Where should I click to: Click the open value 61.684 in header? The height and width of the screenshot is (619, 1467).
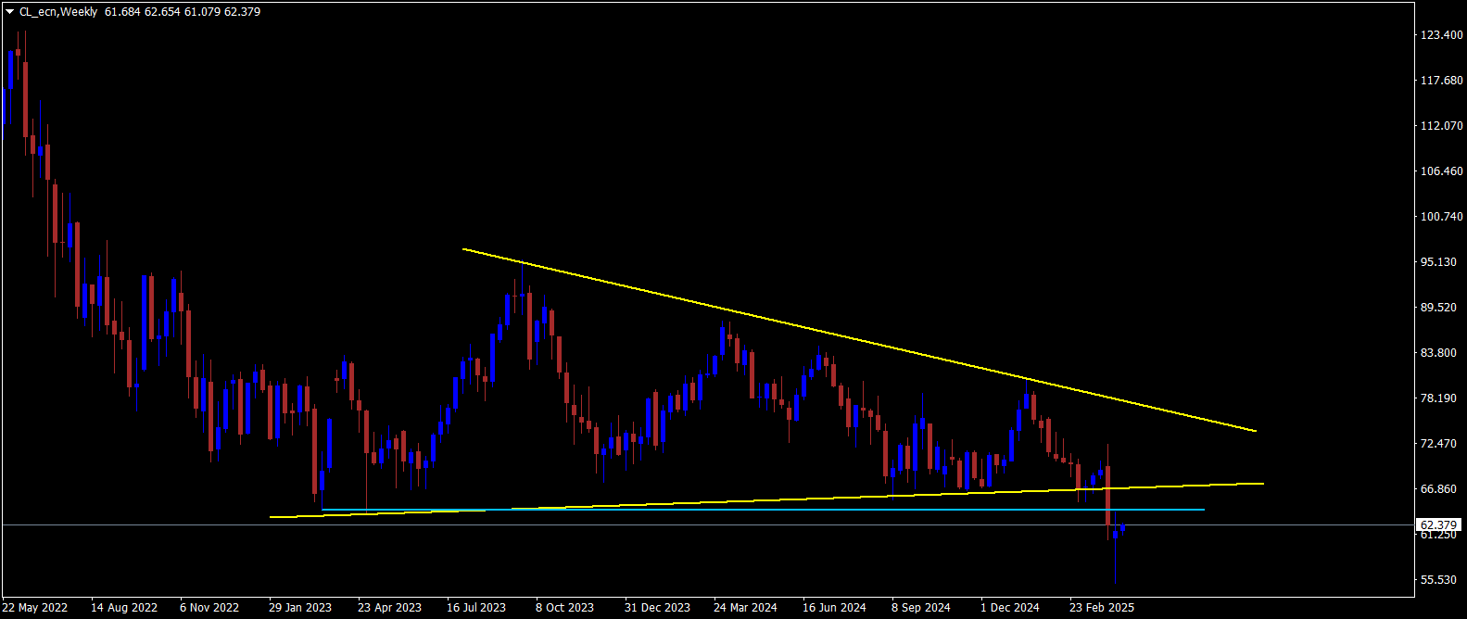[123, 12]
